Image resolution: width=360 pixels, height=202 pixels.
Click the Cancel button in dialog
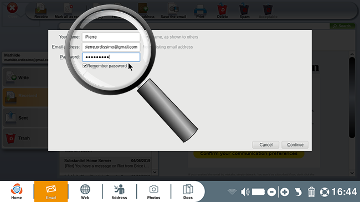tap(266, 145)
